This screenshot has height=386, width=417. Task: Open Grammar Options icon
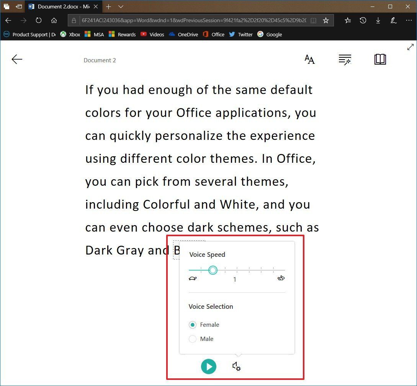[x=345, y=60]
